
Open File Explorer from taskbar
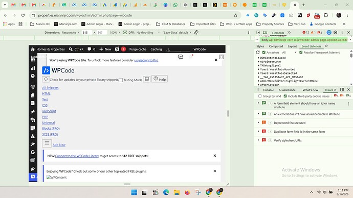pyautogui.click(x=176, y=192)
